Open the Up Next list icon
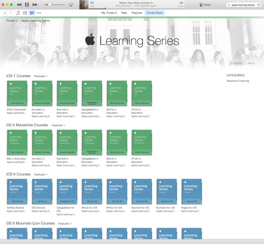This screenshot has height=244, width=264. point(181,3)
